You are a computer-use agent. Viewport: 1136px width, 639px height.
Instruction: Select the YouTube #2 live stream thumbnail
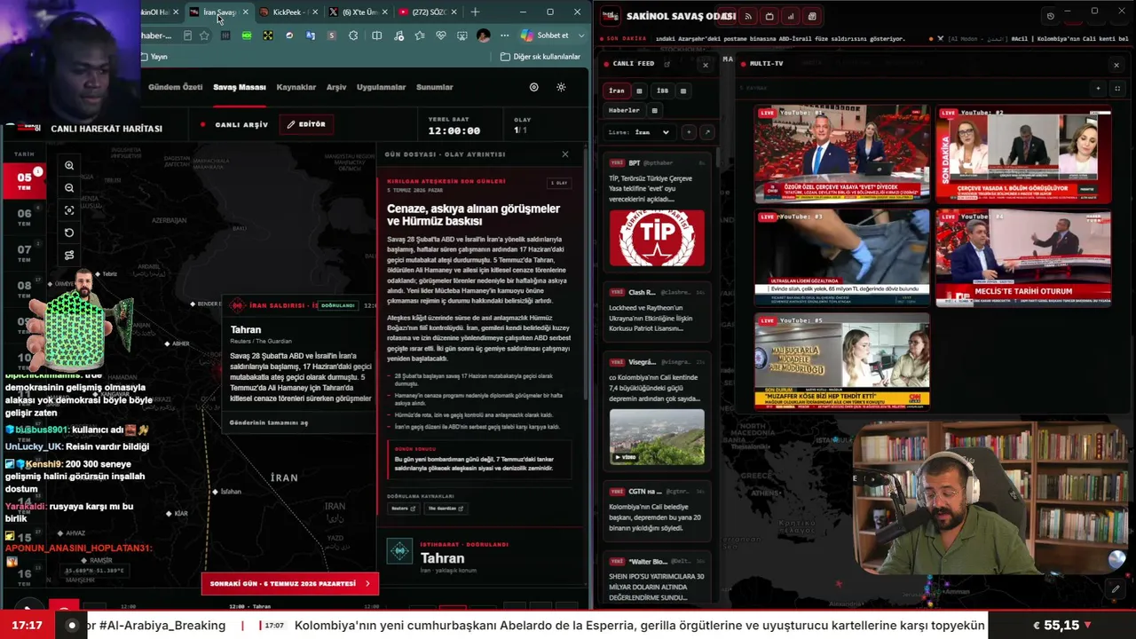point(1023,154)
